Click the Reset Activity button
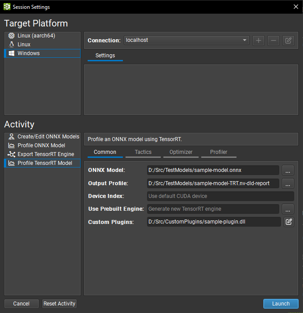 59,304
